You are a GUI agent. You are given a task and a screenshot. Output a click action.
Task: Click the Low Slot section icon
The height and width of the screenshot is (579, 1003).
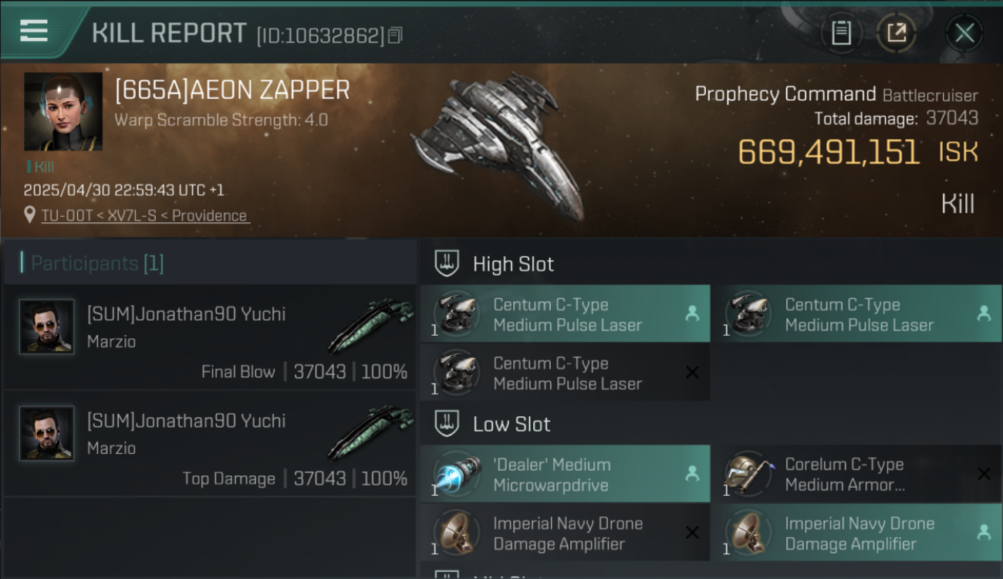click(x=447, y=424)
